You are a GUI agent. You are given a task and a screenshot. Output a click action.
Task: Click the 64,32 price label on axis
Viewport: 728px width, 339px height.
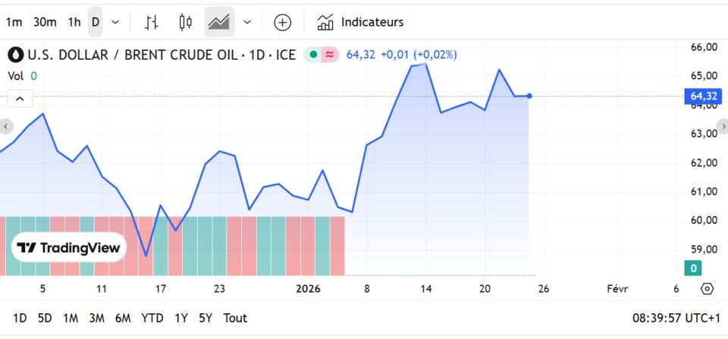tap(703, 96)
